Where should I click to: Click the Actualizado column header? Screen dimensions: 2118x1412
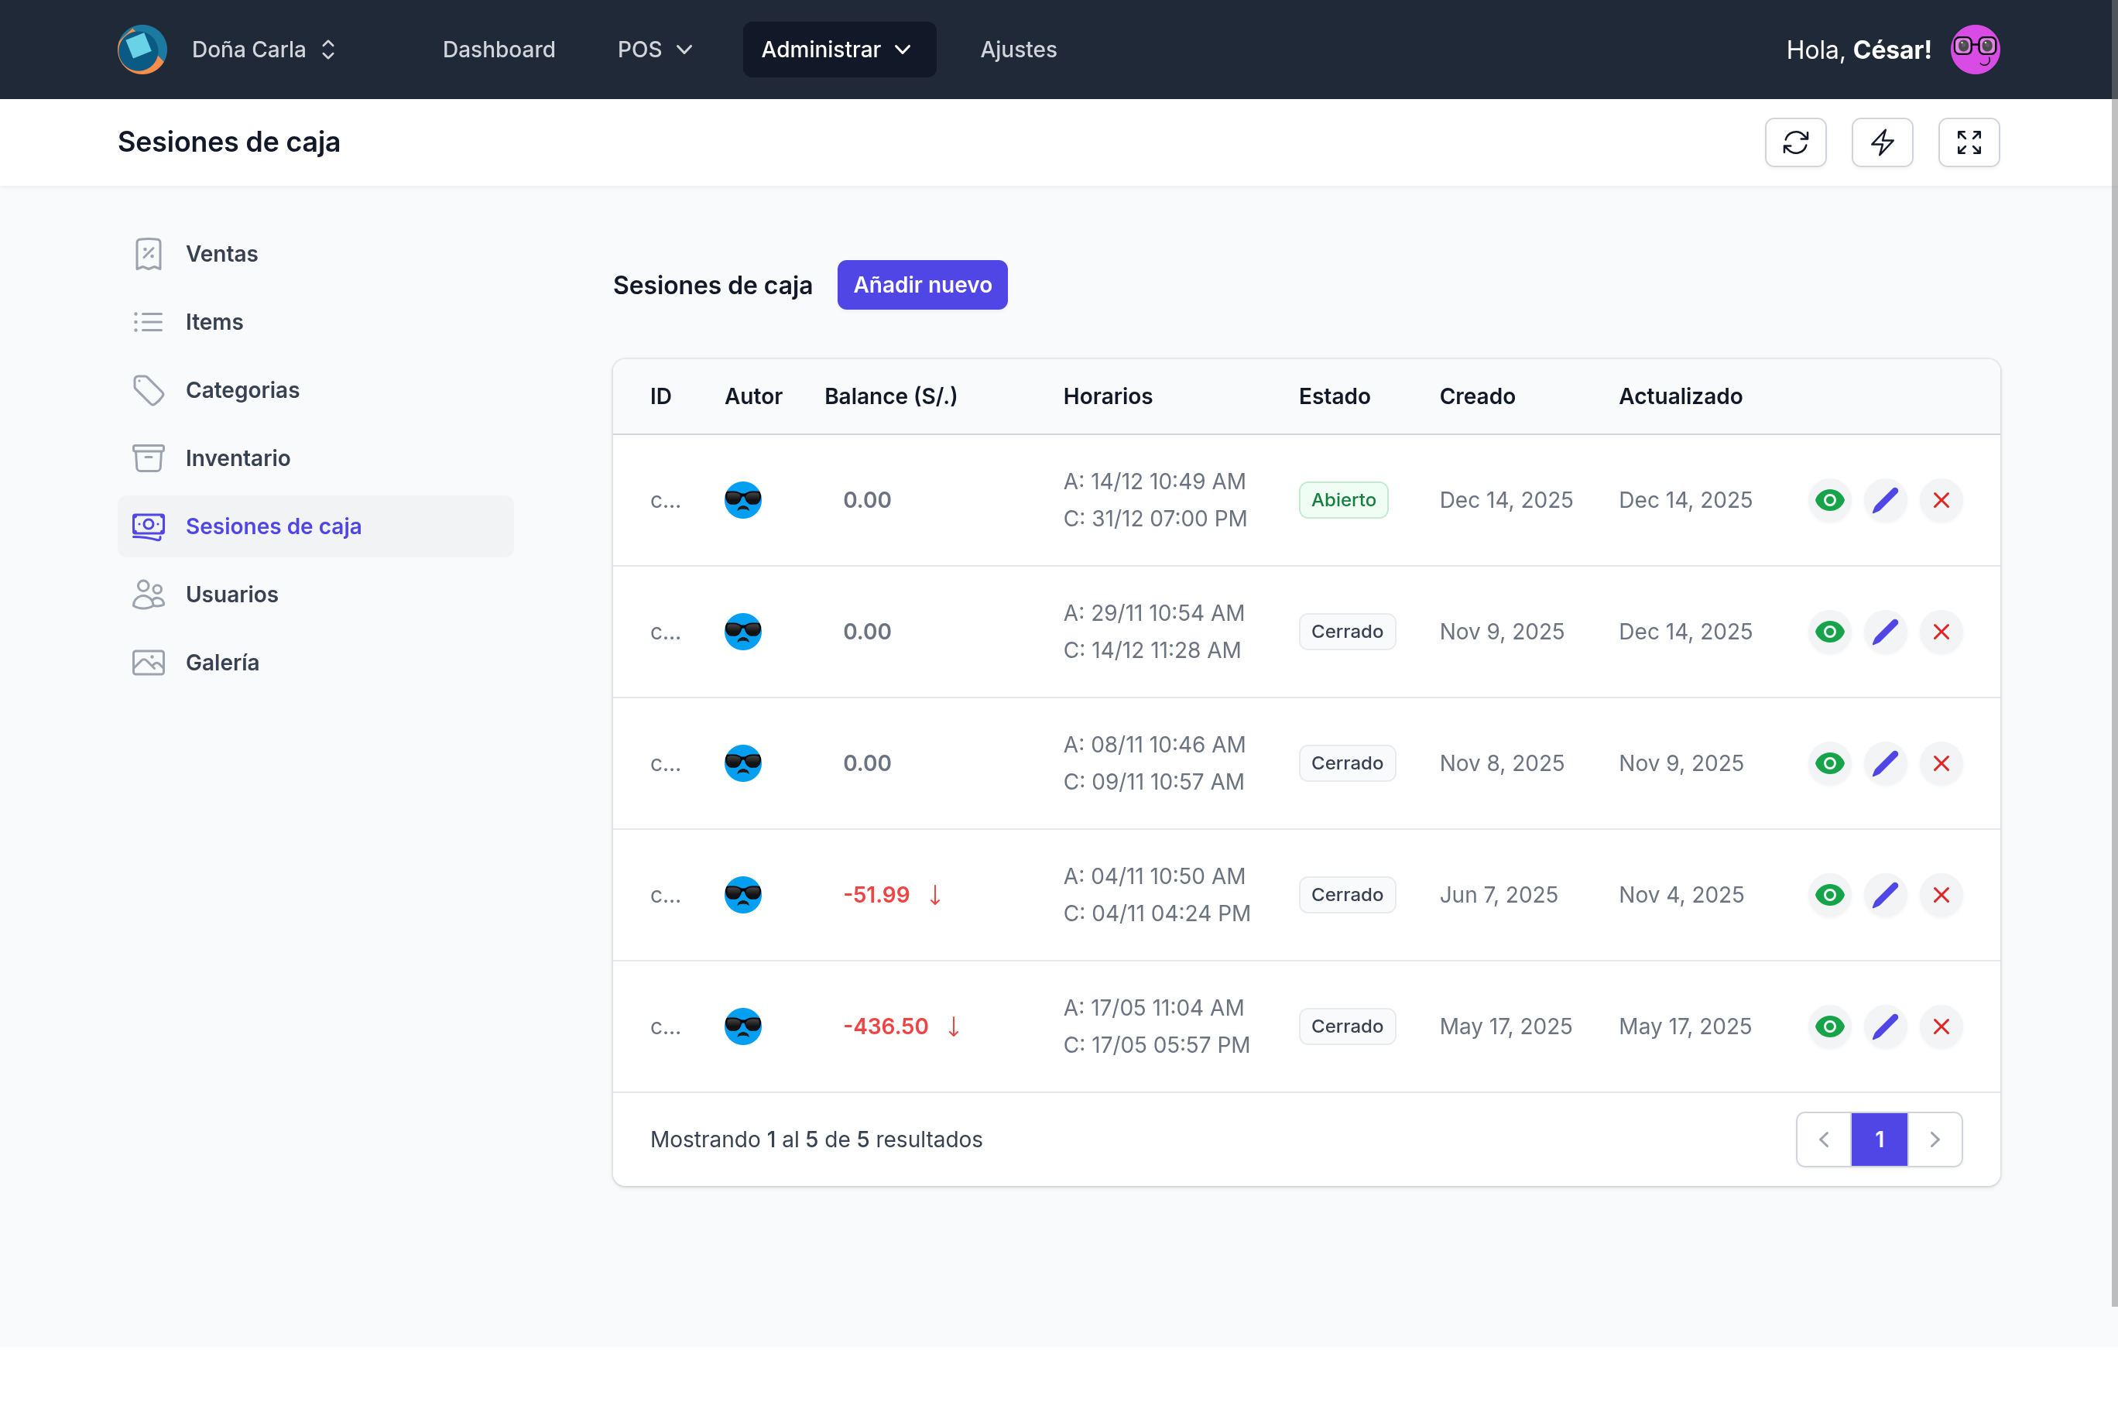pyautogui.click(x=1681, y=396)
